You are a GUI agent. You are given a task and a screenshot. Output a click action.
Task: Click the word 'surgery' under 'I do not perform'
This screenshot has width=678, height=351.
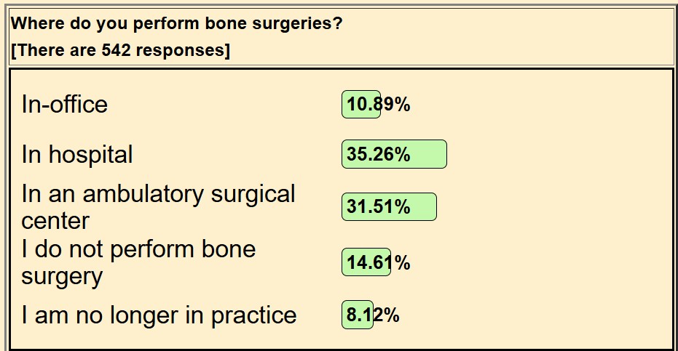62,275
